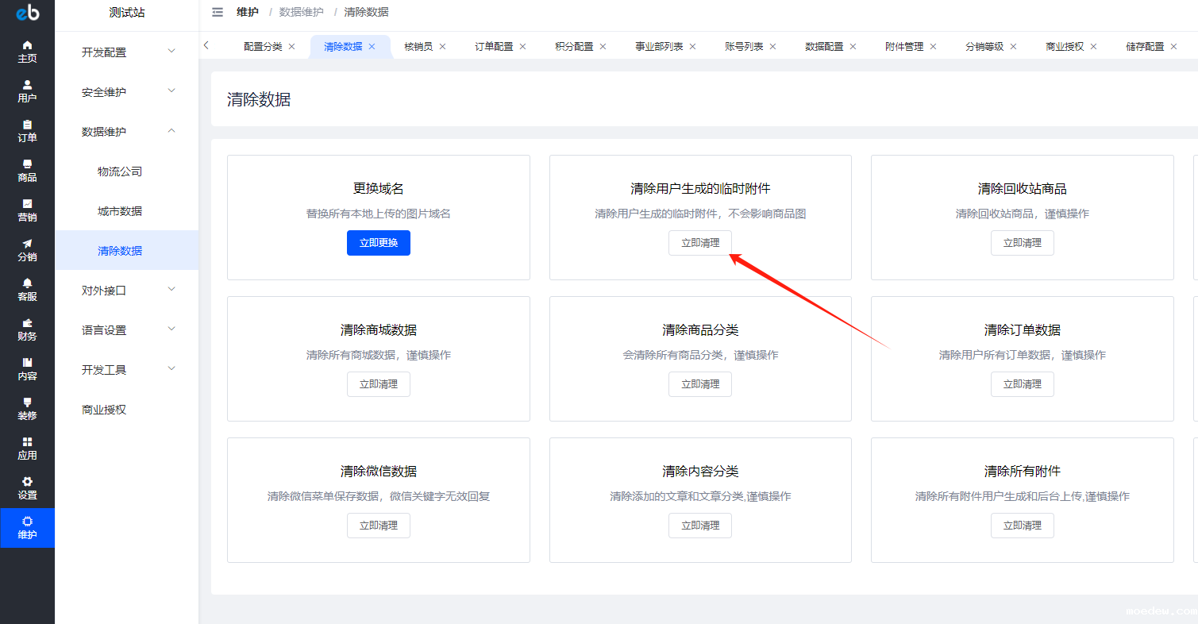Open the Distribution (分销) sidebar icon
This screenshot has width=1198, height=624.
coord(27,250)
